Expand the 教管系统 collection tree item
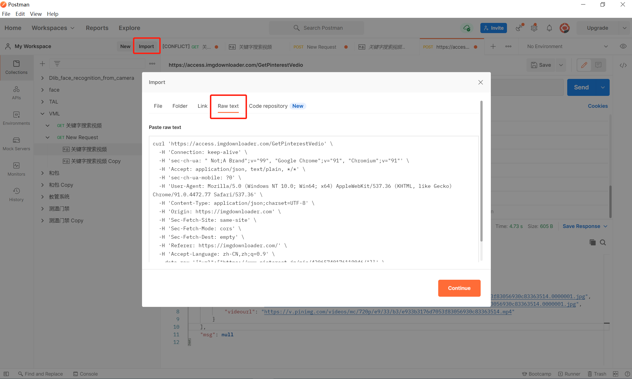Screen dimensions: 632x379 [42, 197]
